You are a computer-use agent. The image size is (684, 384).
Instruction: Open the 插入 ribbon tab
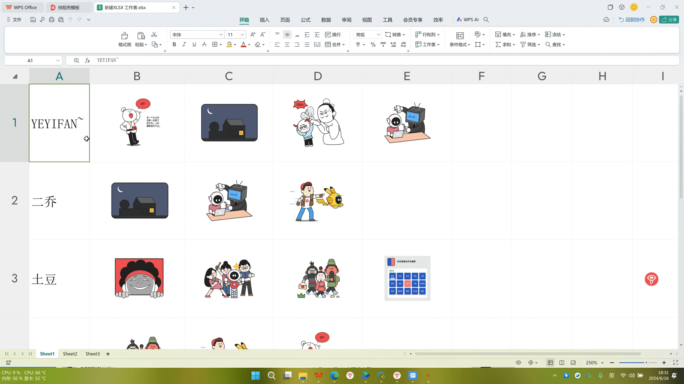pos(264,20)
